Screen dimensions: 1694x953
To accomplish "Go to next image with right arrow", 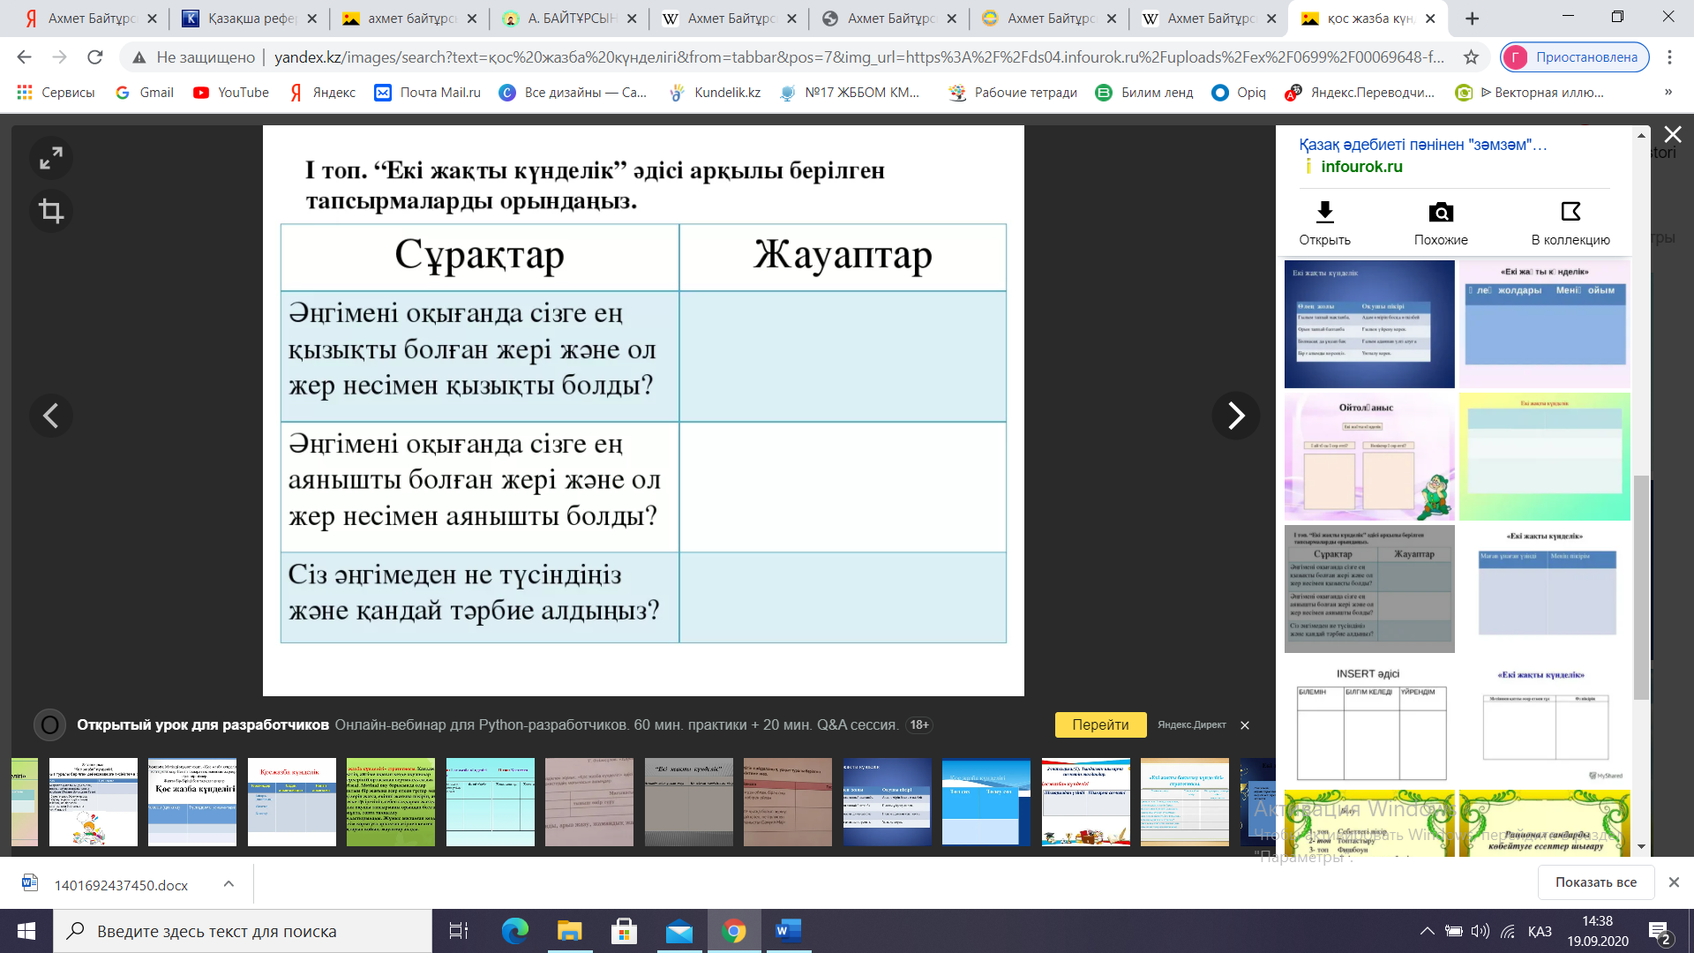I will (x=1235, y=416).
